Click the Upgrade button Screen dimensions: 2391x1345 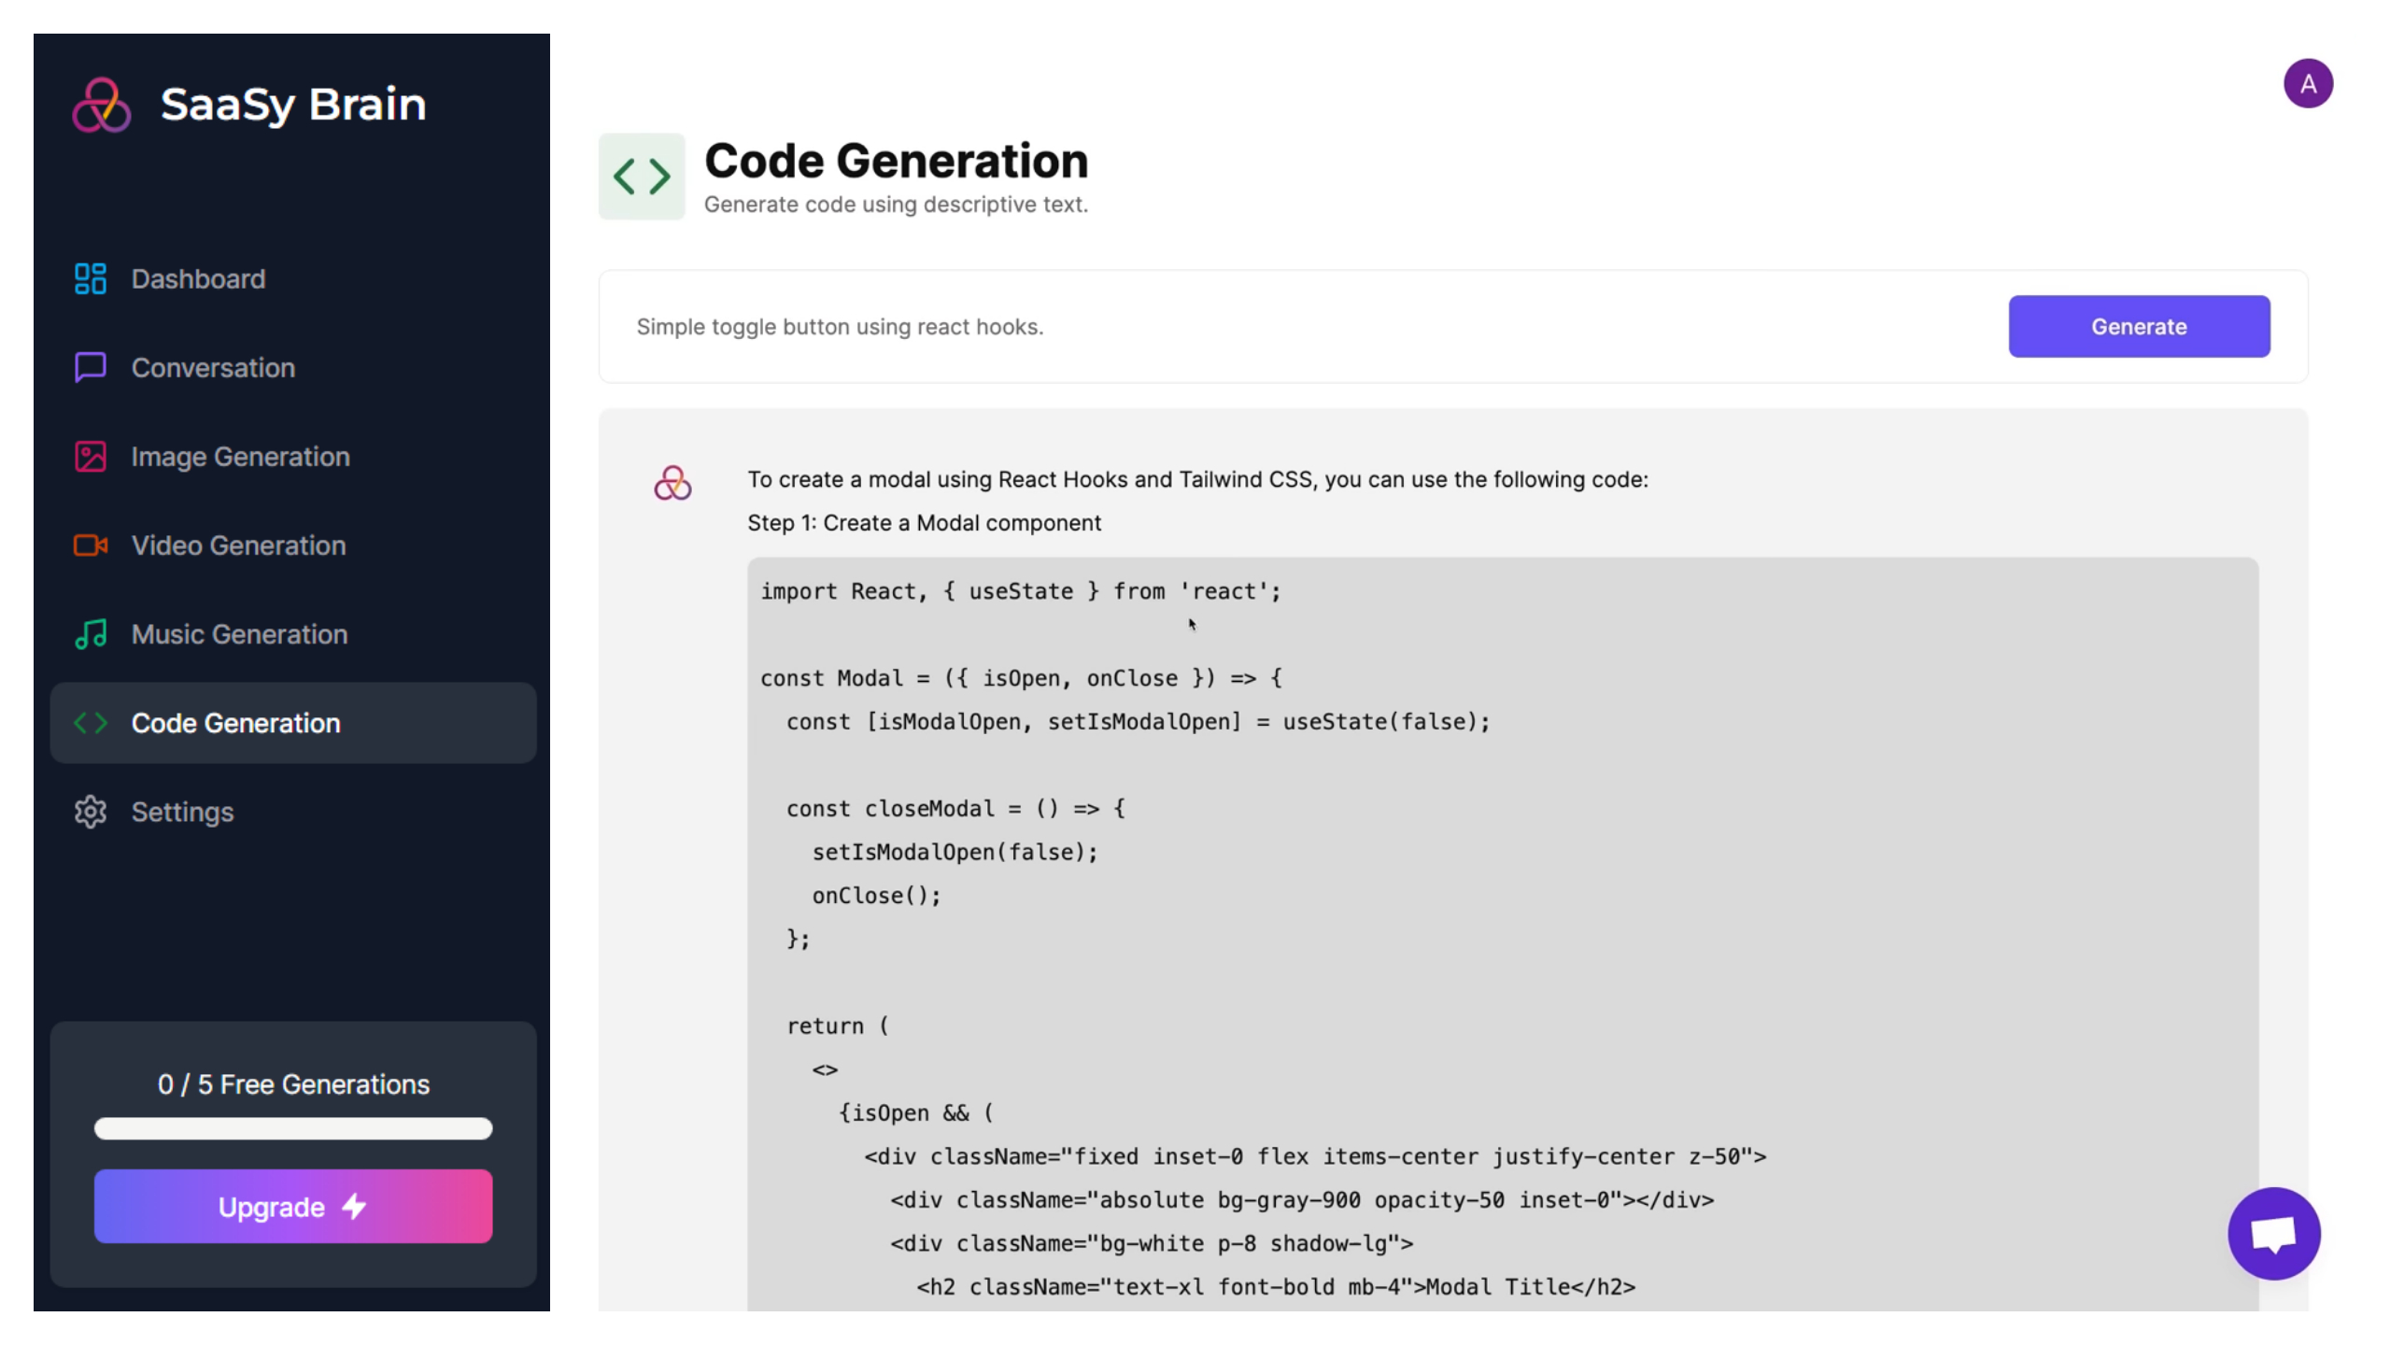pos(292,1206)
